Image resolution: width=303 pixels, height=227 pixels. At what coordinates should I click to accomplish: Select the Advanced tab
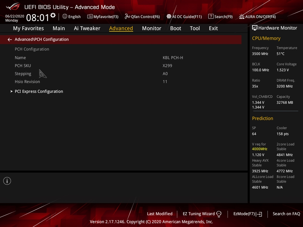121,28
